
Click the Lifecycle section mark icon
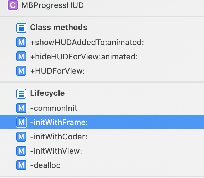[21, 94]
